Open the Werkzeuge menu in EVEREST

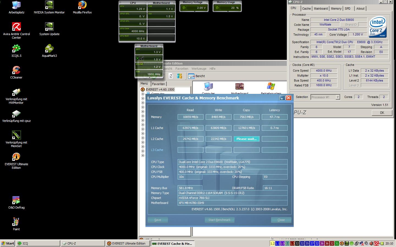pyautogui.click(x=199, y=69)
